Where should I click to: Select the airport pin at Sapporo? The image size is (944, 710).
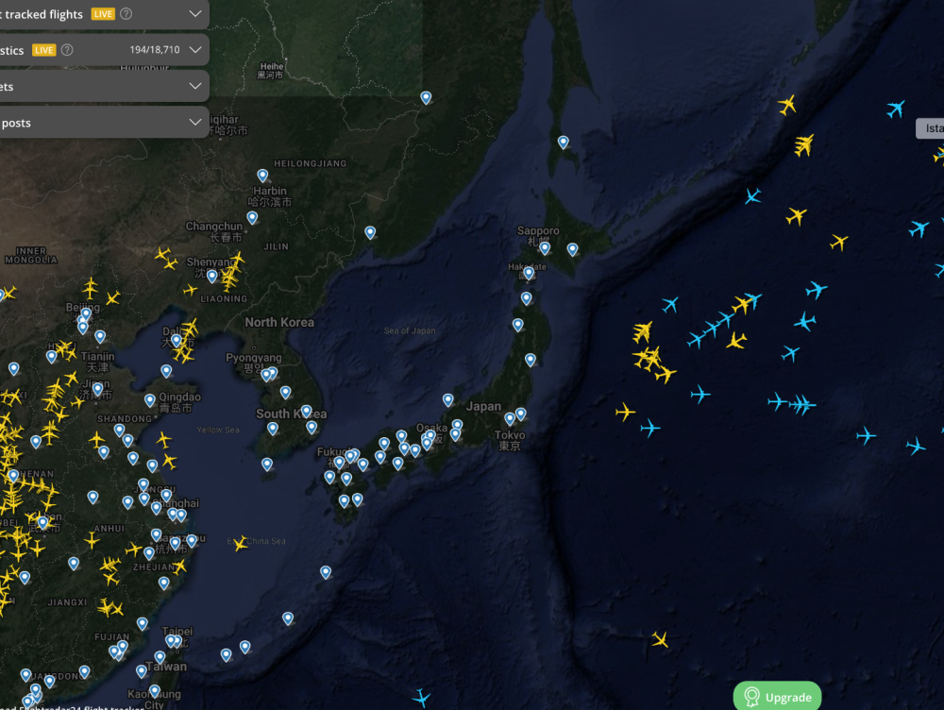(x=545, y=247)
